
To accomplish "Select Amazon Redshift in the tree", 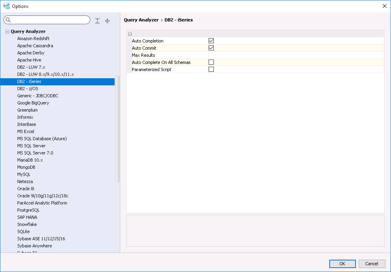I will tap(33, 39).
